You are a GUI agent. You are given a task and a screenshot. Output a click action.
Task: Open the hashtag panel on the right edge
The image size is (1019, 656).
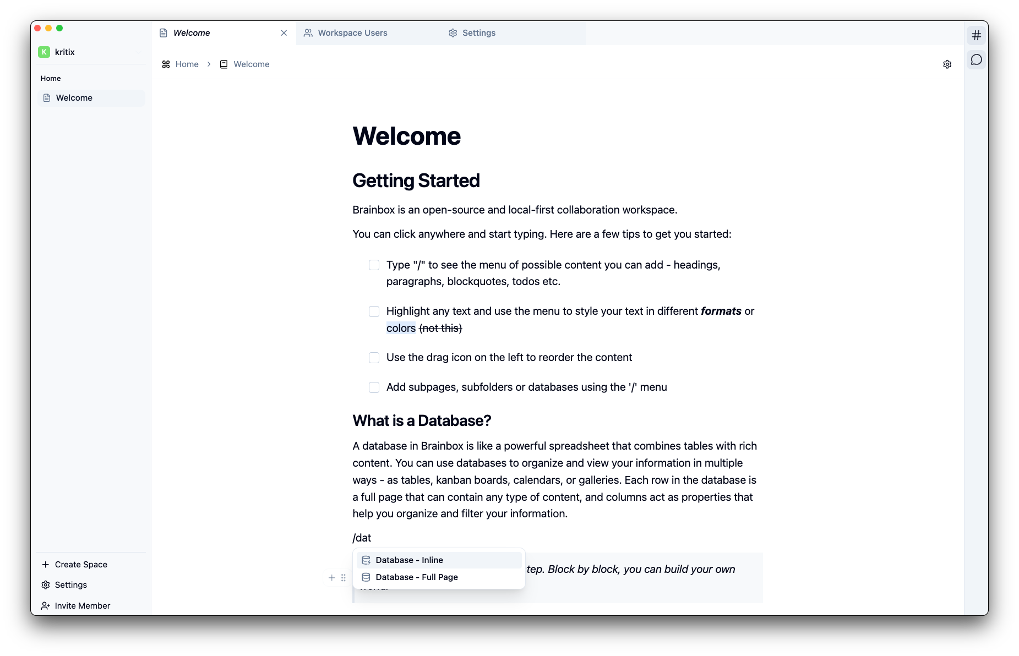(x=976, y=35)
